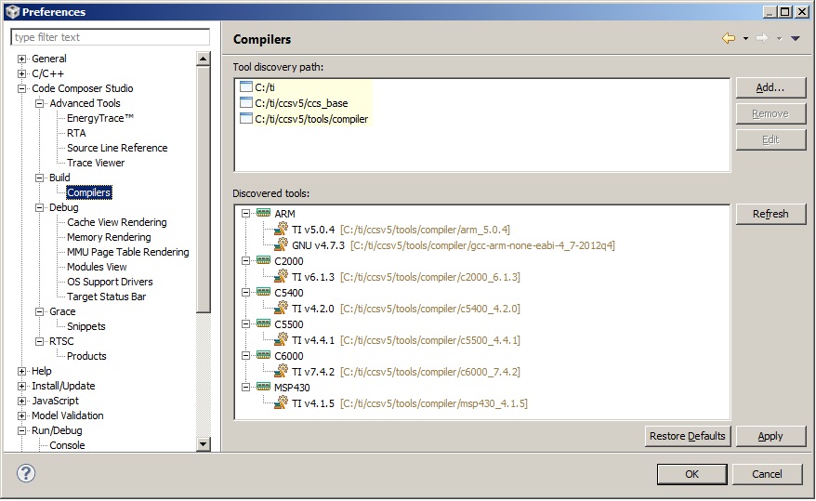Click the tree scrollbar down arrow

coord(203,443)
